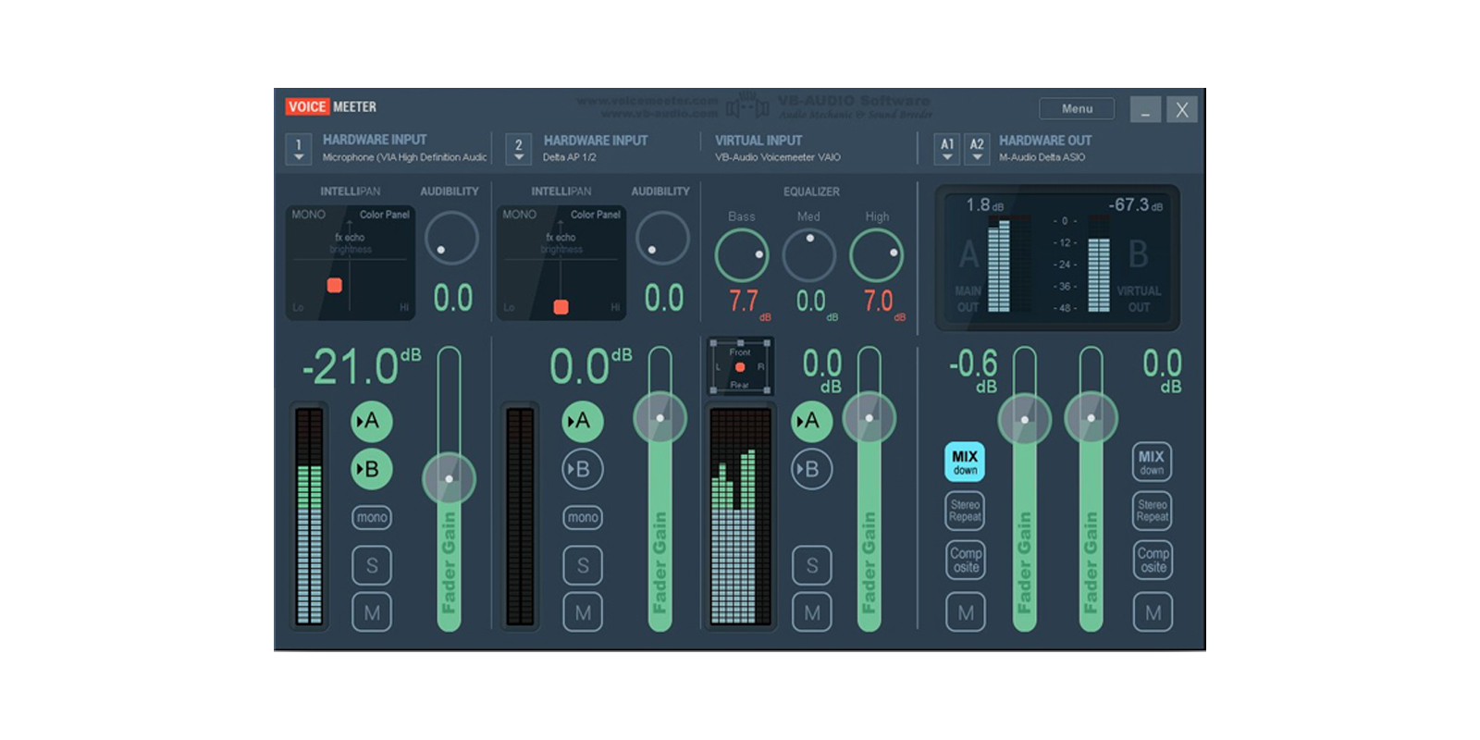Click the output level meter display

tap(1057, 258)
